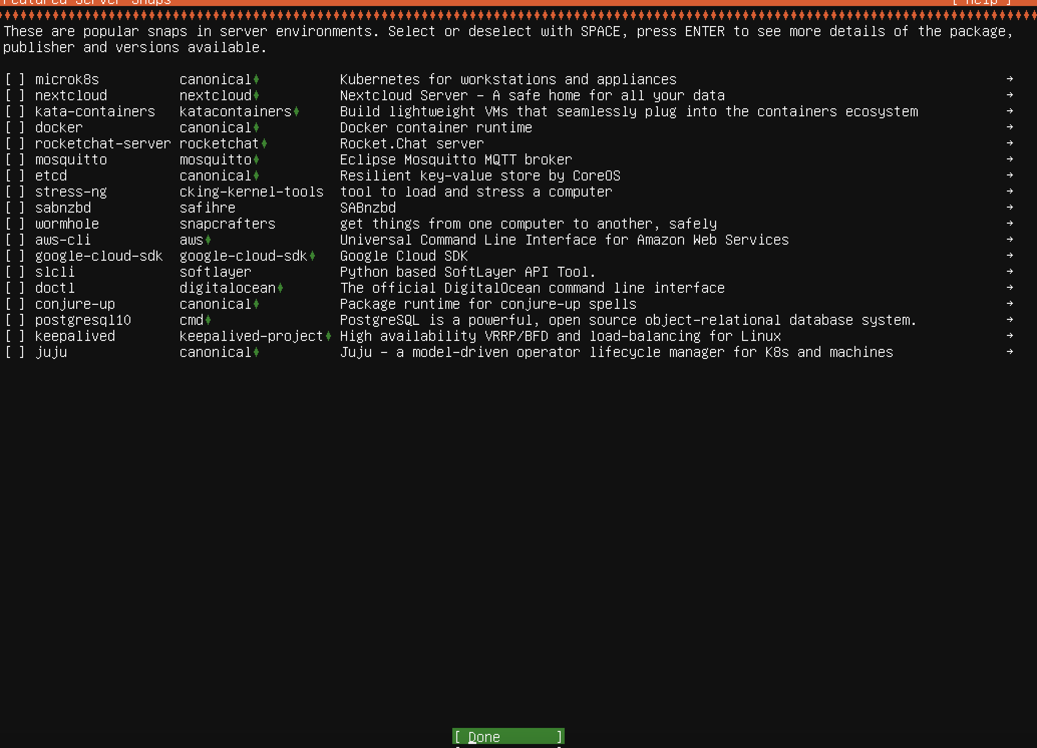1037x748 pixels.
Task: Open details arrow for postgresql10 row
Action: pos(1009,320)
